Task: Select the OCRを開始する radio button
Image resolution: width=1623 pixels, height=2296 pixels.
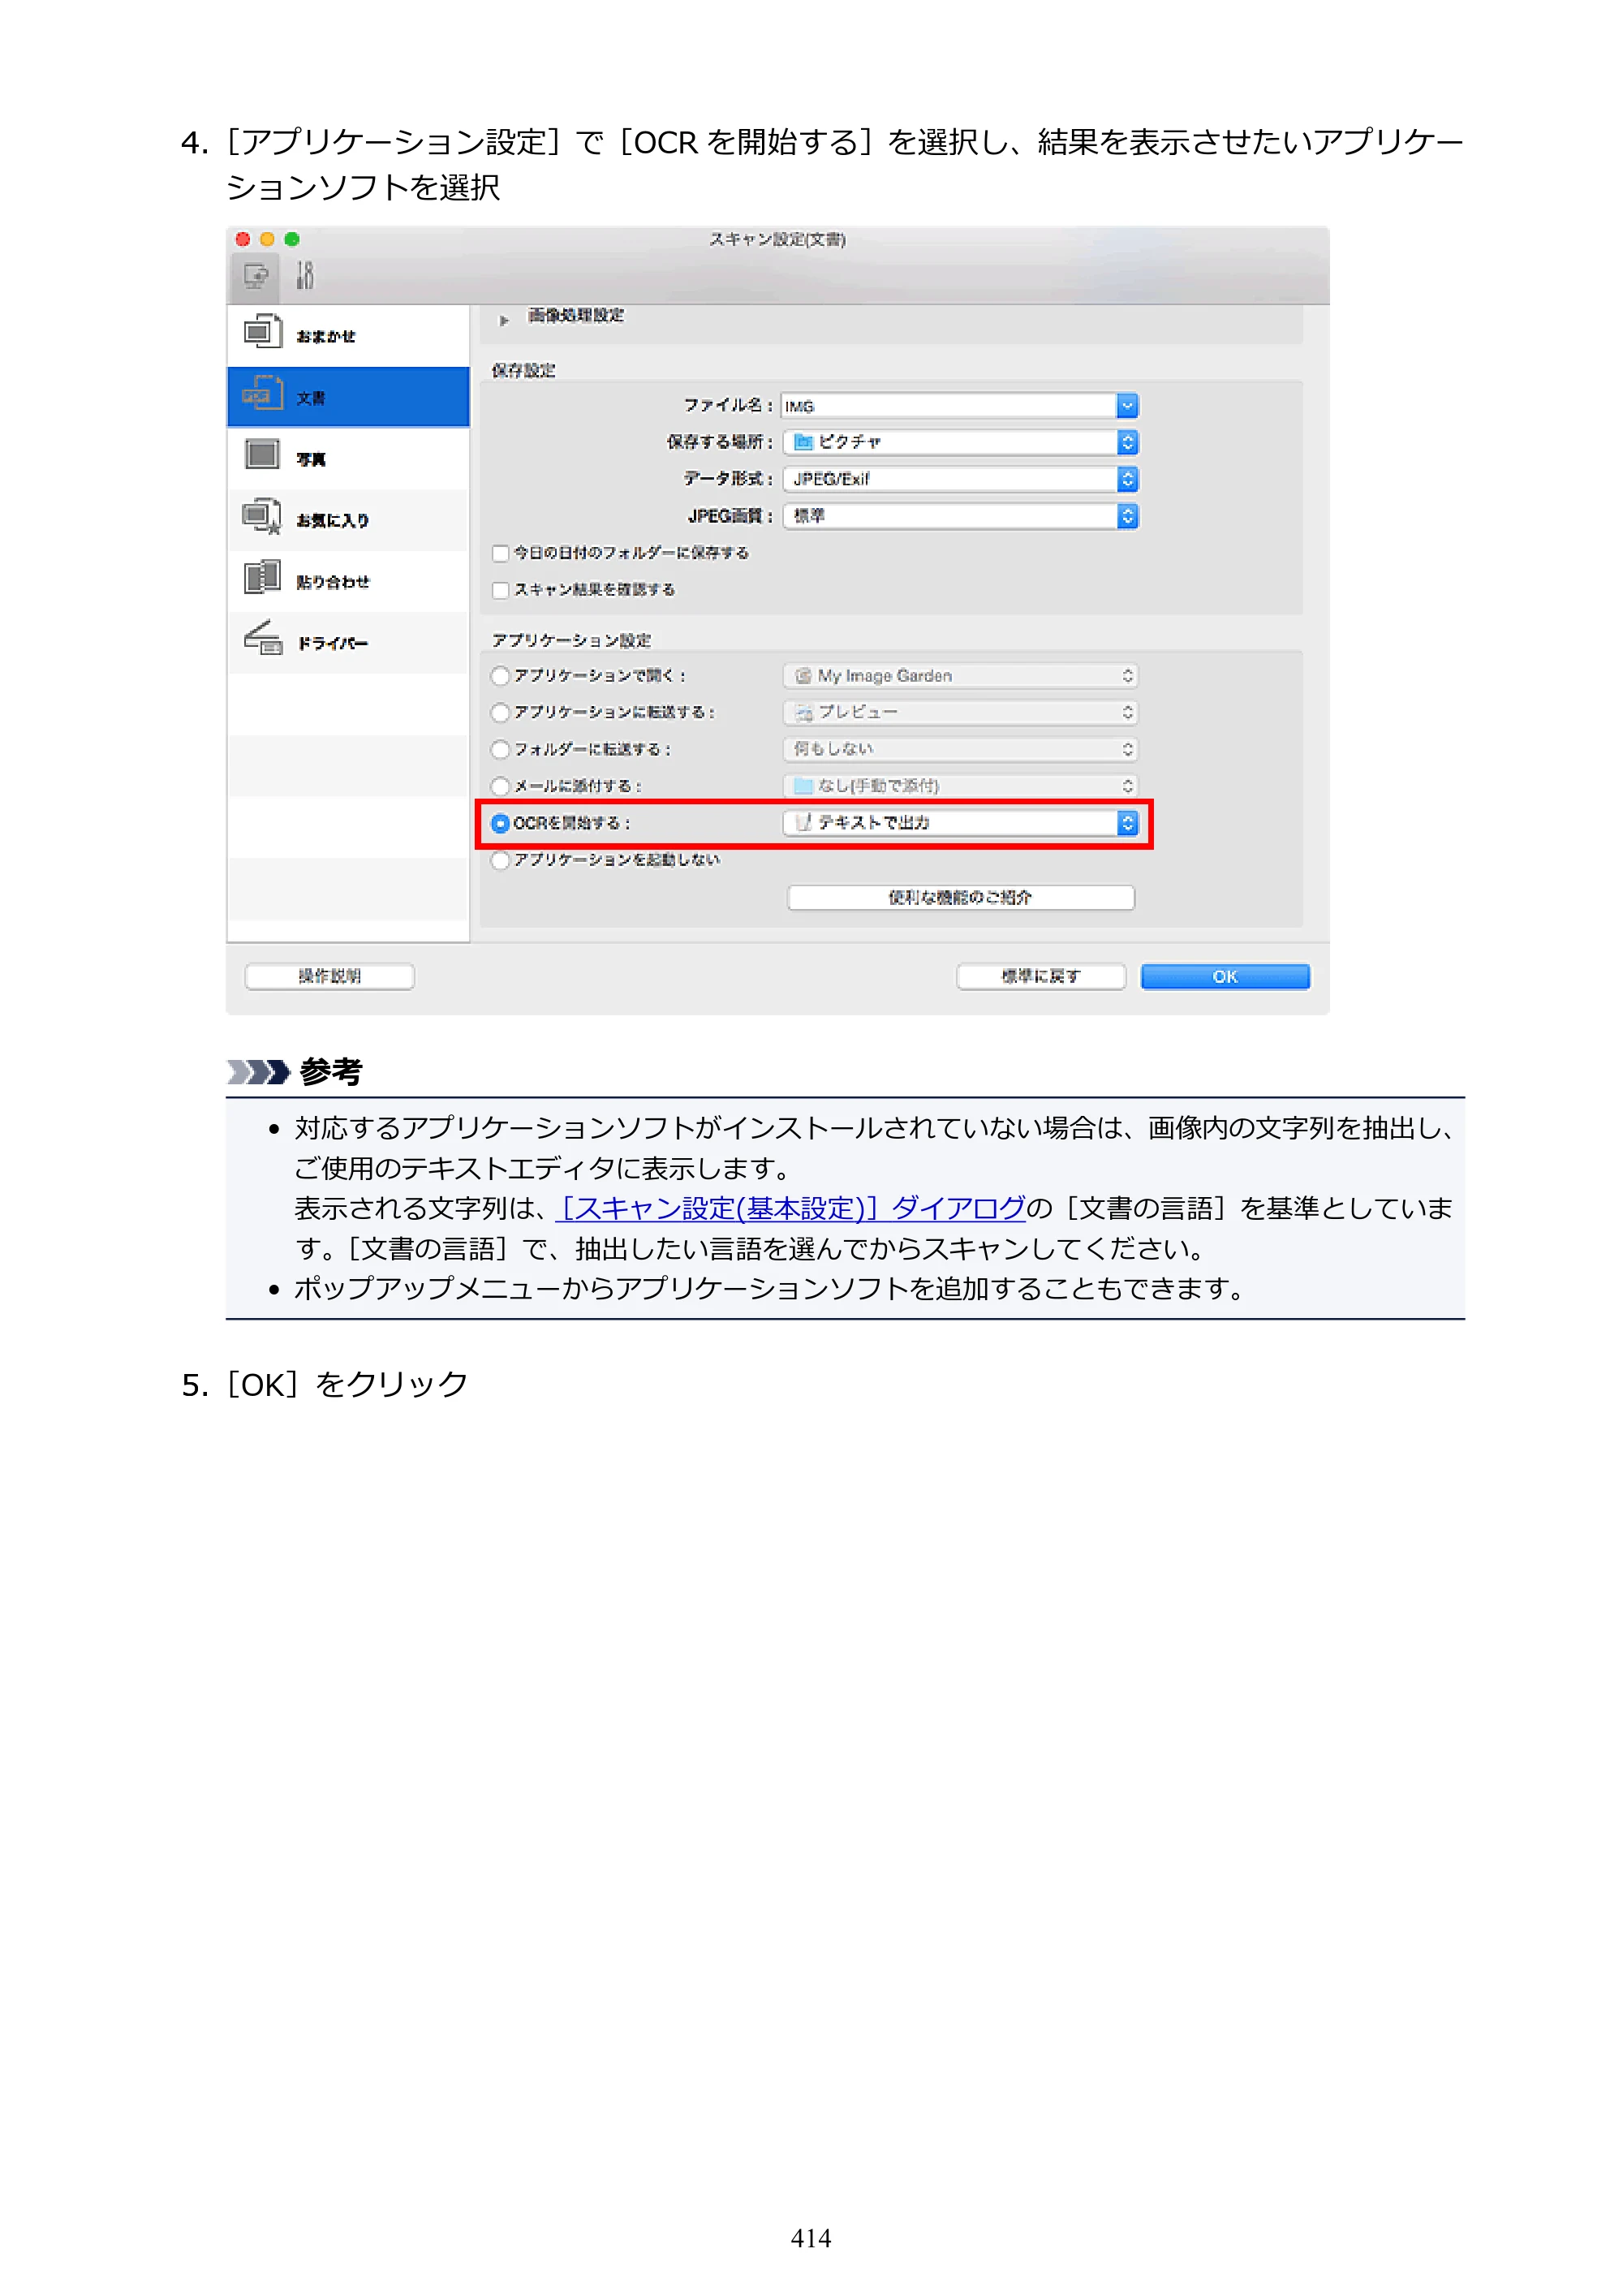Action: (x=501, y=824)
